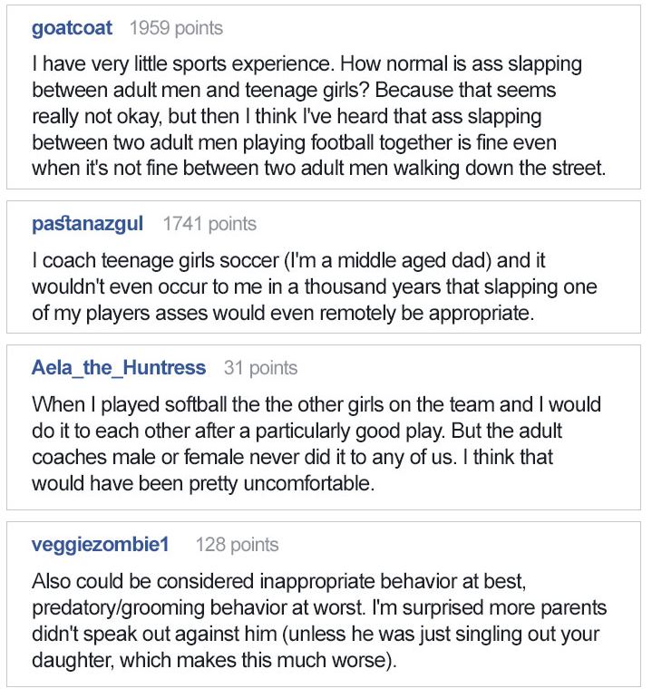The image size is (652, 698).
Task: Open goatcoat's user profile link
Action: (x=72, y=28)
